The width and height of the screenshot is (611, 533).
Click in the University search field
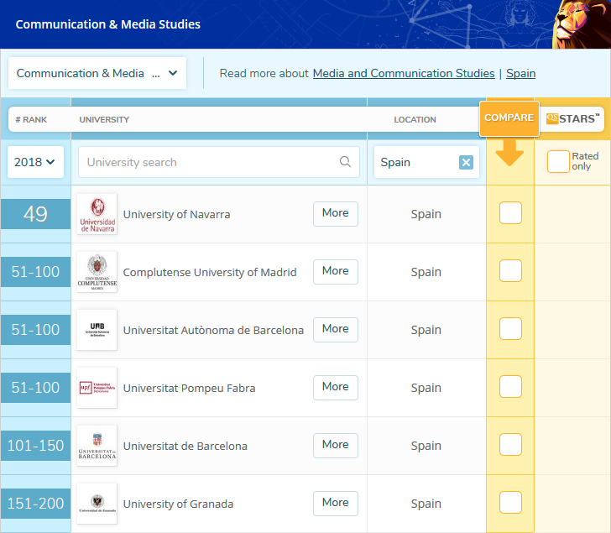218,162
